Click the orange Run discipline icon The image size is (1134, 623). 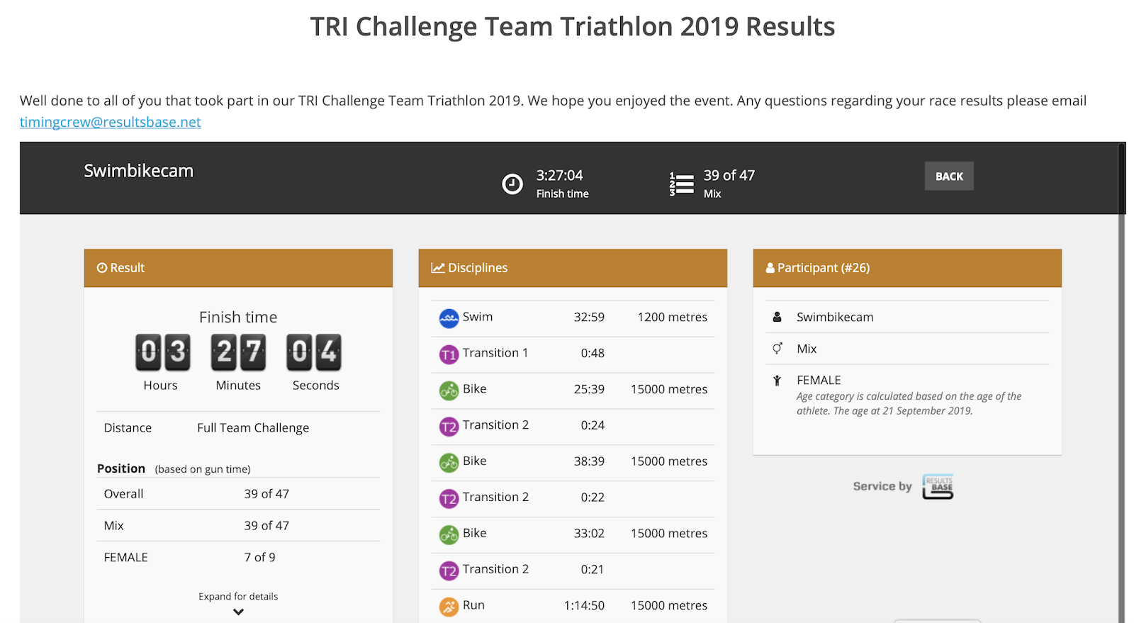(449, 607)
